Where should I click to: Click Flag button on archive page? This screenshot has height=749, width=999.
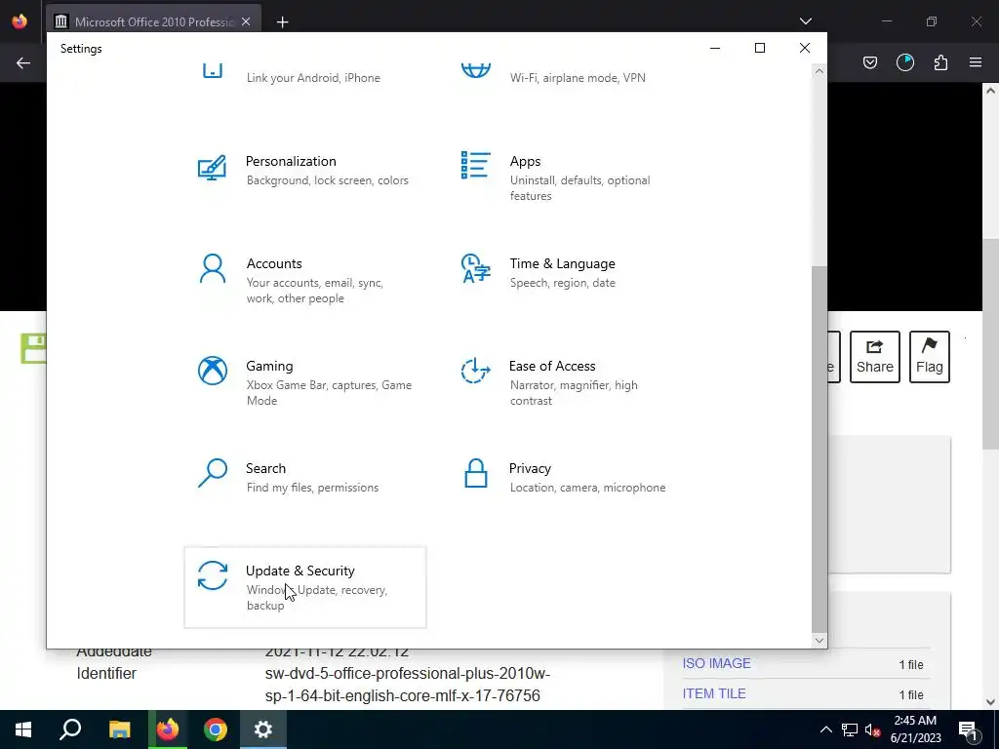[x=930, y=357]
